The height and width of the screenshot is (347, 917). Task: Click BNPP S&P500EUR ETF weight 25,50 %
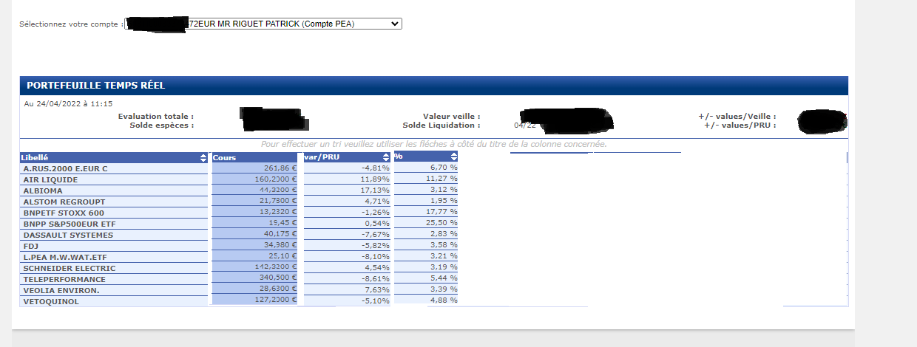click(x=442, y=222)
